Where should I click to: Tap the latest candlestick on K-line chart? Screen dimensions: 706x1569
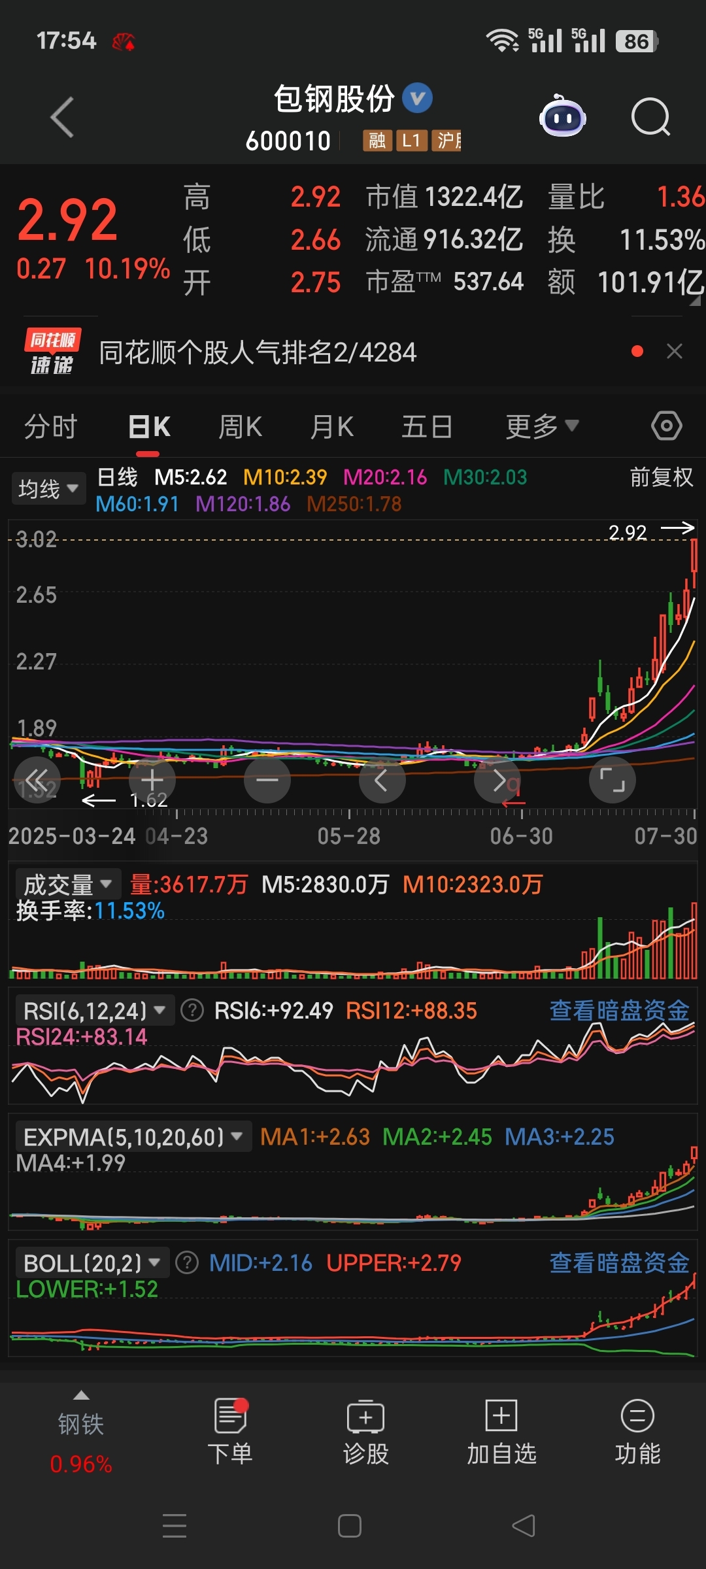pyautogui.click(x=694, y=562)
